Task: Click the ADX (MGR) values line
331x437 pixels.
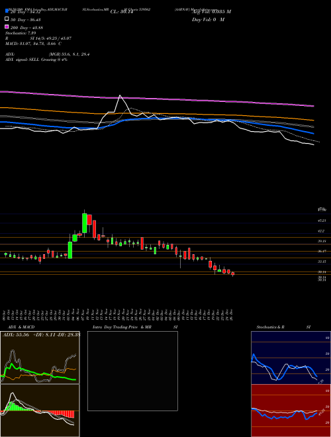Action: [x=48, y=54]
